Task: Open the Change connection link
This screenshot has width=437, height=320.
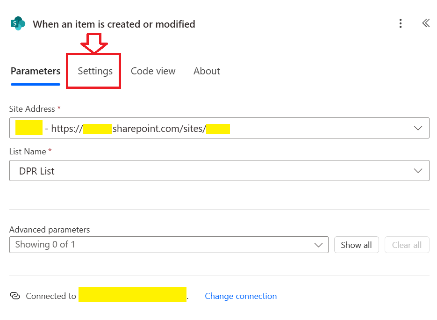Action: pyautogui.click(x=241, y=296)
